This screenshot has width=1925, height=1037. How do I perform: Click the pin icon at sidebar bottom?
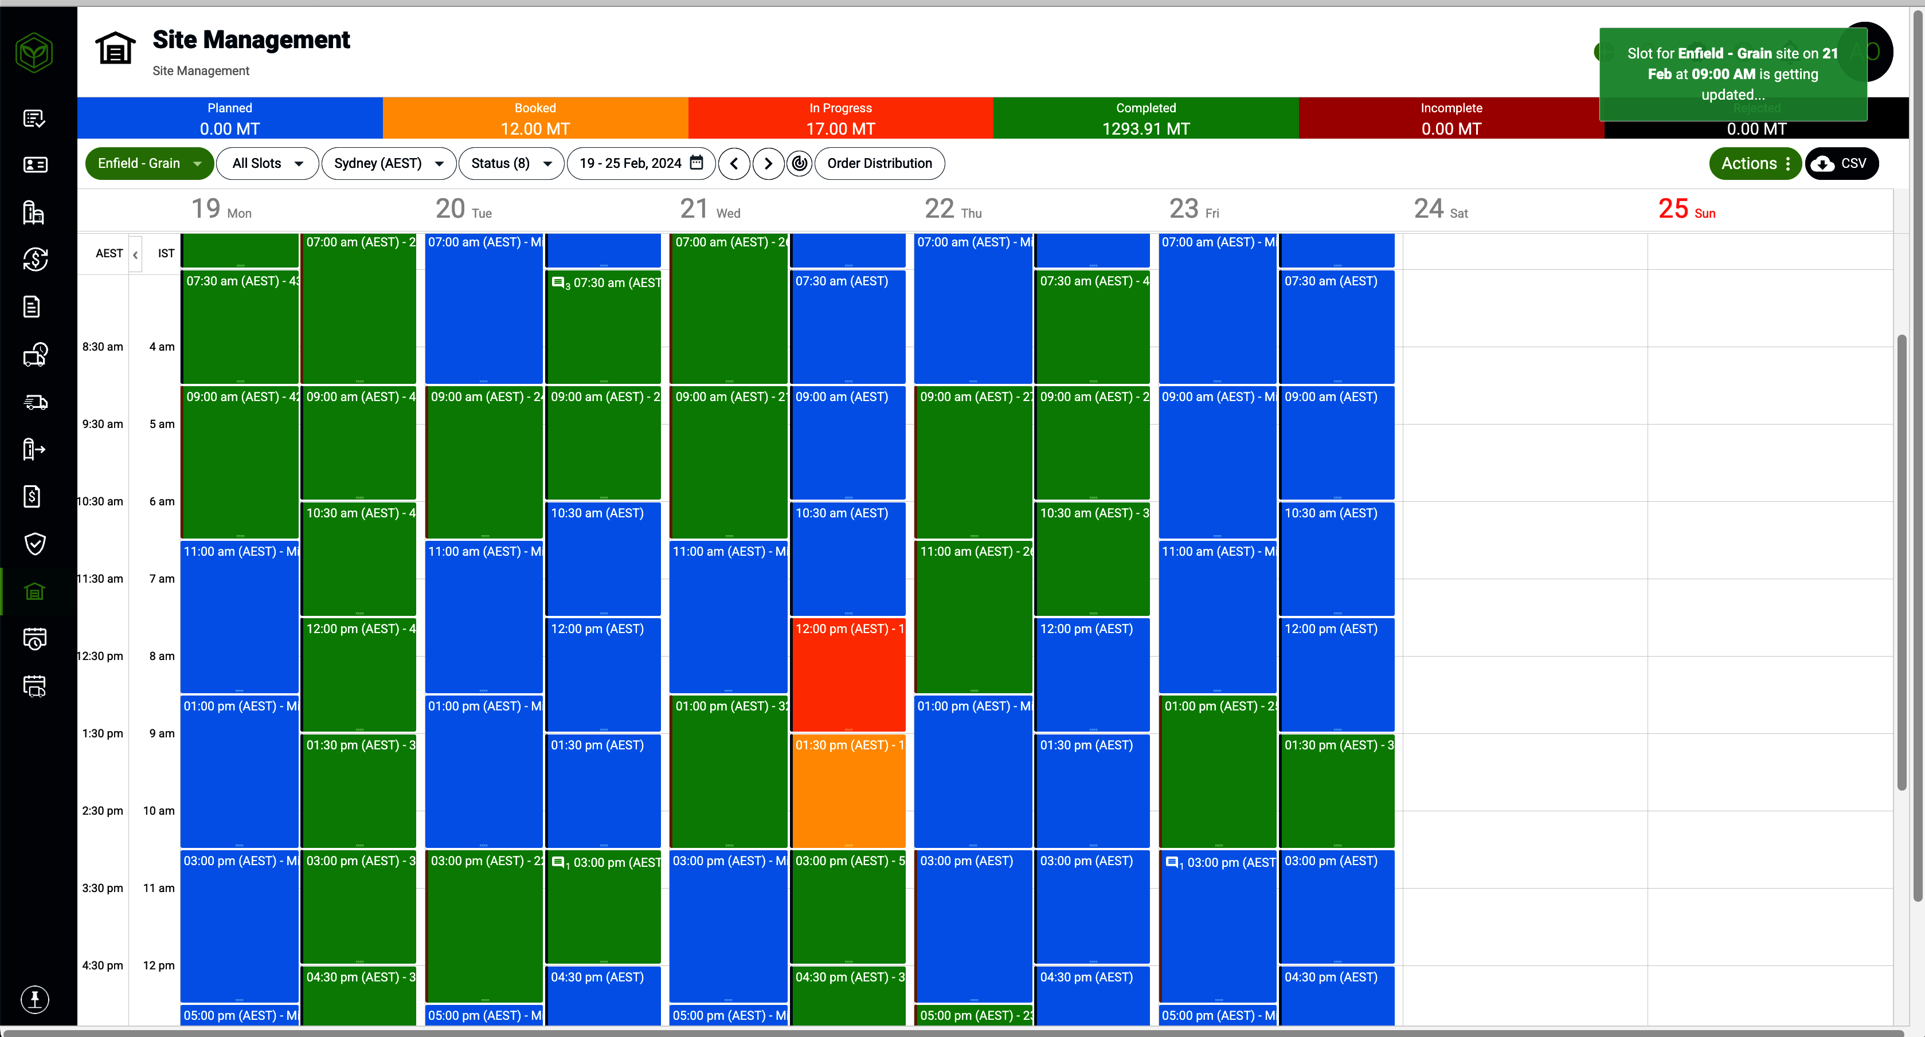pos(34,999)
